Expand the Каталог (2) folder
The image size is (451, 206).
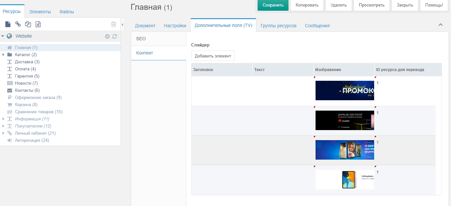(x=3, y=55)
